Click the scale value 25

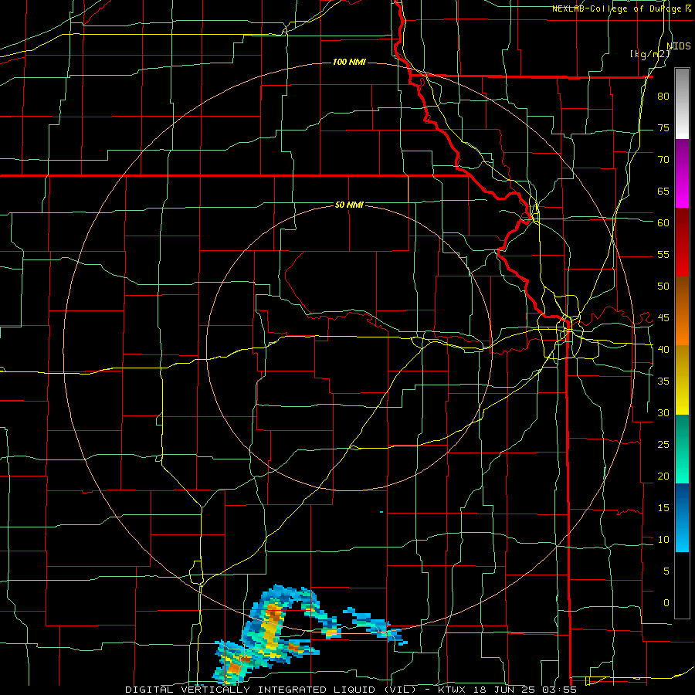(x=663, y=444)
